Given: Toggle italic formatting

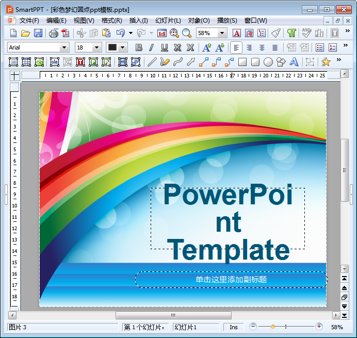Looking at the screenshot, I should click(x=151, y=47).
